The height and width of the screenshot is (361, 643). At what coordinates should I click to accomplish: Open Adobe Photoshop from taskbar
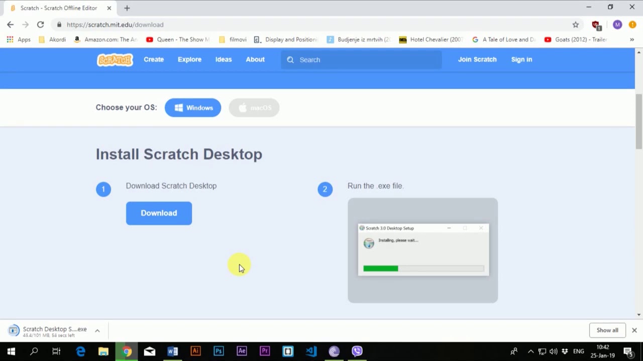[x=219, y=351]
